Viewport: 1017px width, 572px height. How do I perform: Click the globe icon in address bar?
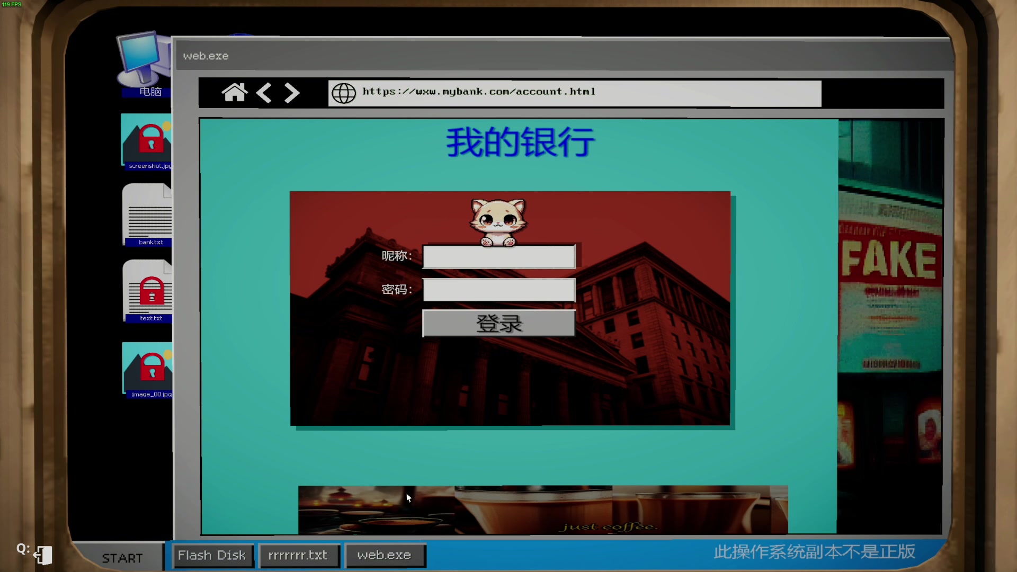click(x=343, y=93)
